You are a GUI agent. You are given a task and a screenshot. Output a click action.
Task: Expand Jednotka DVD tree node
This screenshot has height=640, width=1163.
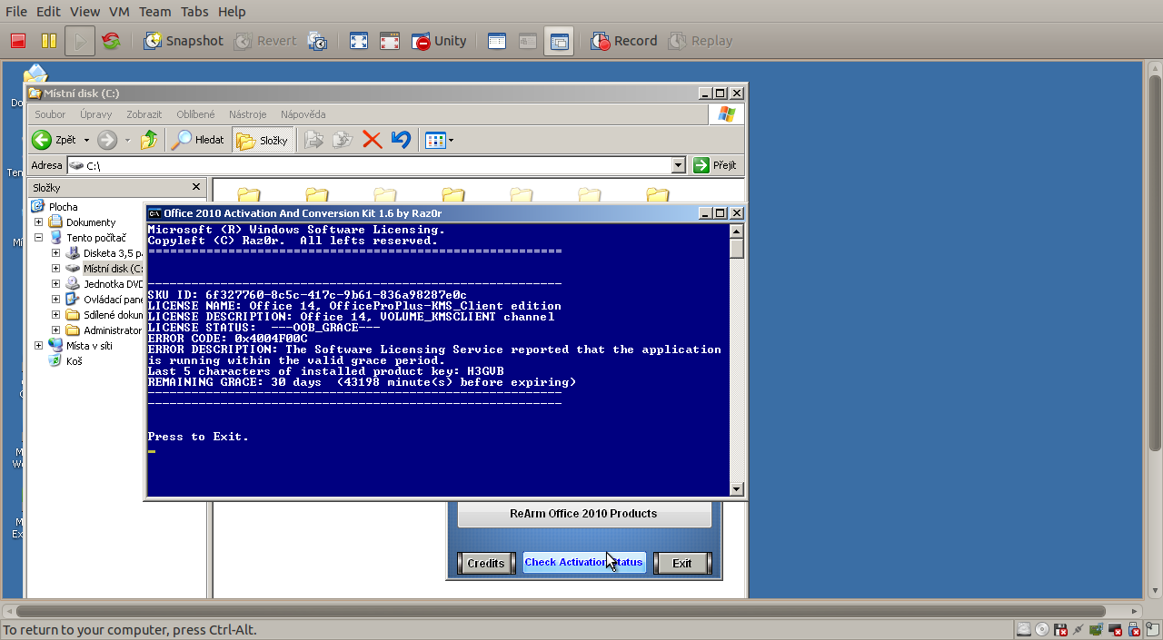[x=55, y=284]
